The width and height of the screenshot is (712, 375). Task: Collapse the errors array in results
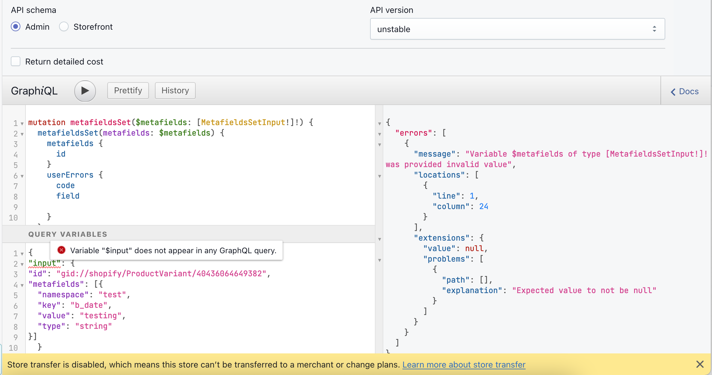click(379, 134)
